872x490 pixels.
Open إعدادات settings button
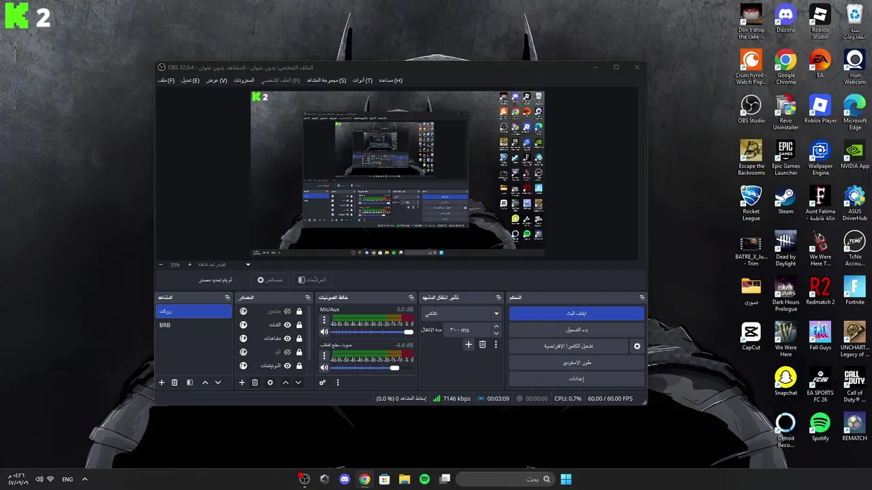[576, 379]
